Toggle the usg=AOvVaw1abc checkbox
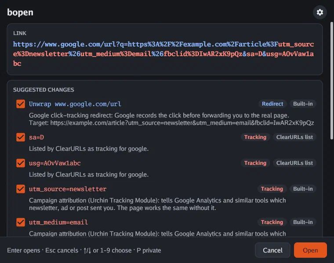 [21, 163]
